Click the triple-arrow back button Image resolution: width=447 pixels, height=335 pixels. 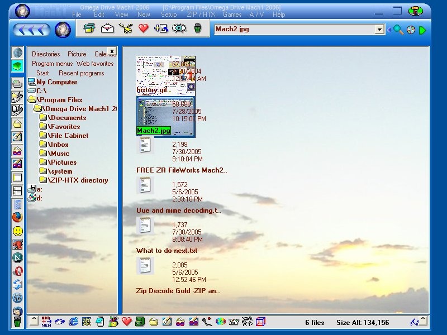coord(31,30)
